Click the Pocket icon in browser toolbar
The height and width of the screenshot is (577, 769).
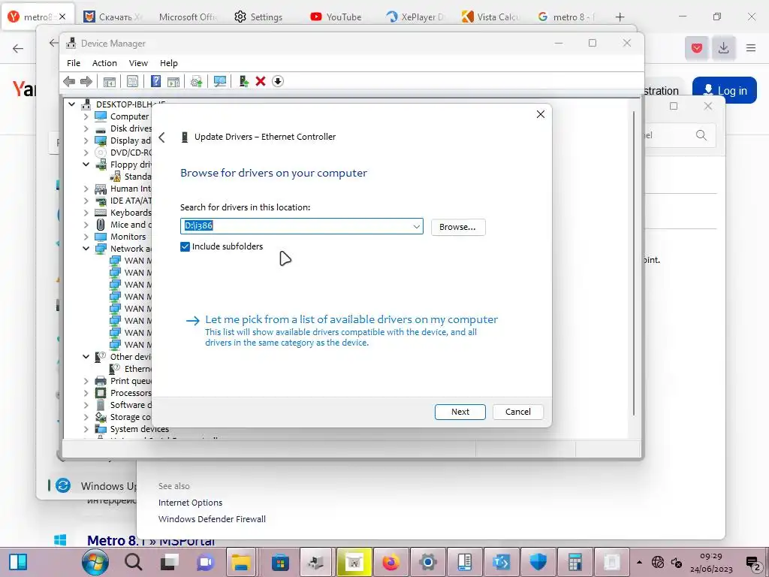point(697,47)
